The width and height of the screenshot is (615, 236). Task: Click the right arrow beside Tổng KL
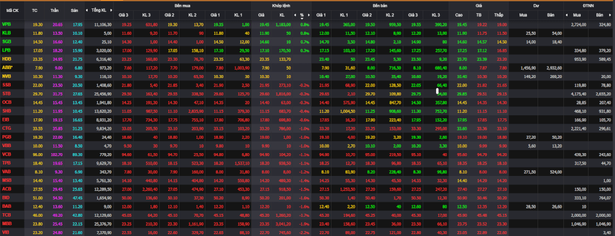click(x=111, y=10)
